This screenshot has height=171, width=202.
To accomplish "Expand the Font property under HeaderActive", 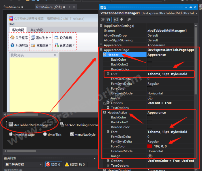I will click(108, 132).
